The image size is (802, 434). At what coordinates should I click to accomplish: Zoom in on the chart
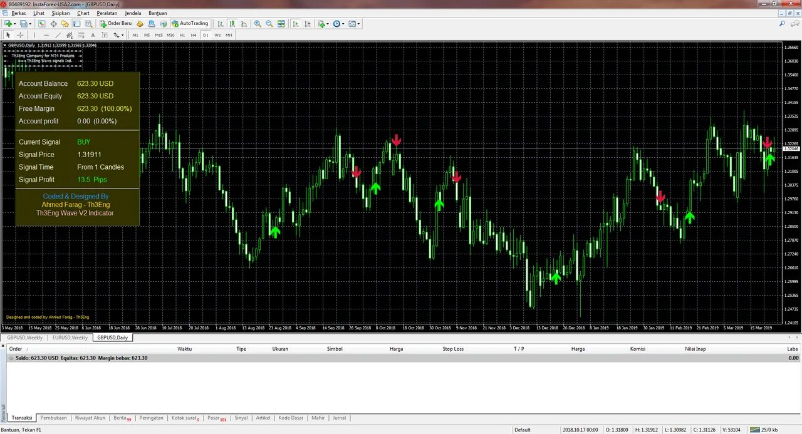point(258,24)
